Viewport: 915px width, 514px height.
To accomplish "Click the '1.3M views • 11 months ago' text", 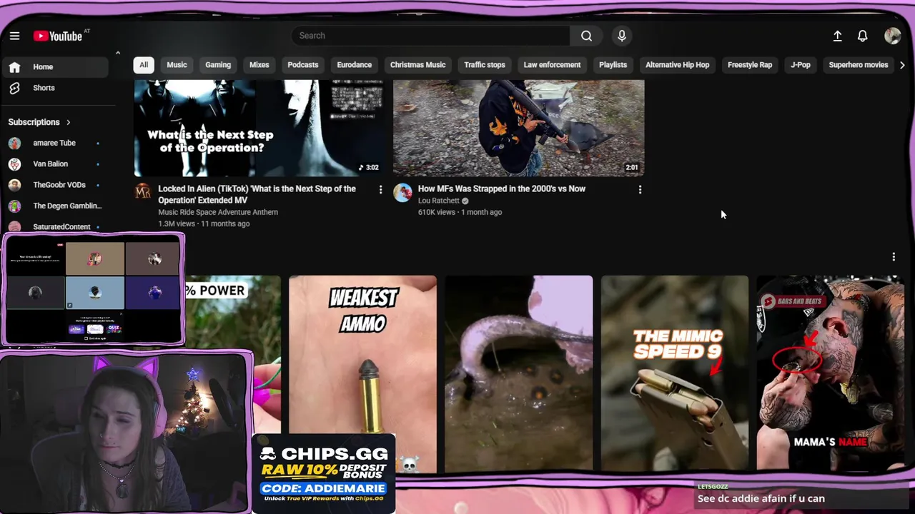I will tap(204, 223).
